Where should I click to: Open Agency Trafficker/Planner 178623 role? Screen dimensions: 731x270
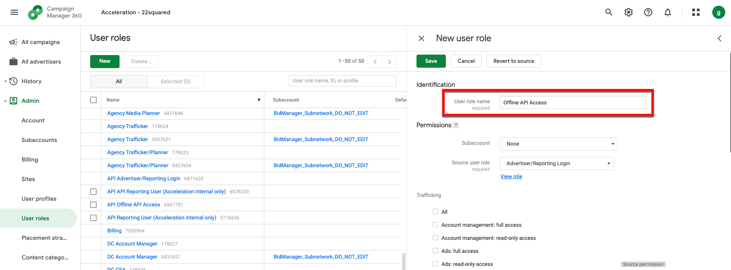(137, 153)
